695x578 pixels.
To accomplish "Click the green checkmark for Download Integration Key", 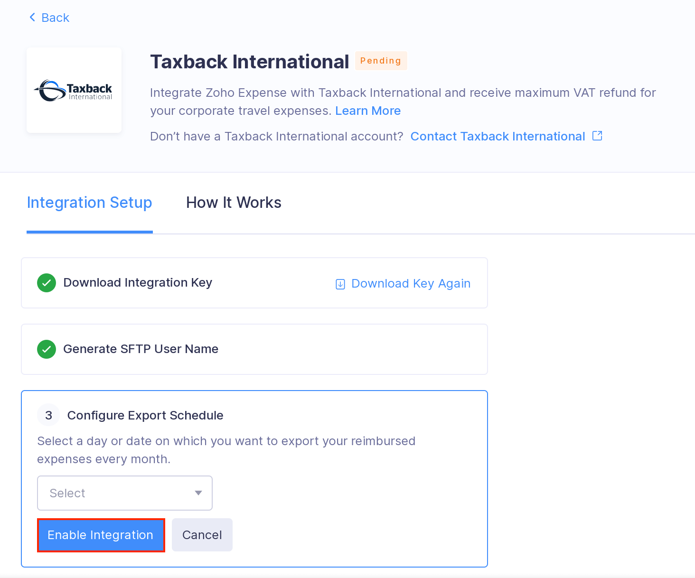I will click(x=46, y=283).
